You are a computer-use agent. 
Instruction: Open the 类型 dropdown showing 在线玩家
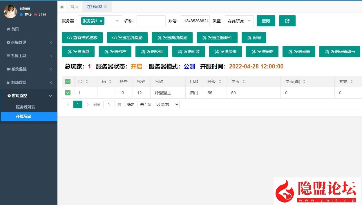click(x=239, y=21)
